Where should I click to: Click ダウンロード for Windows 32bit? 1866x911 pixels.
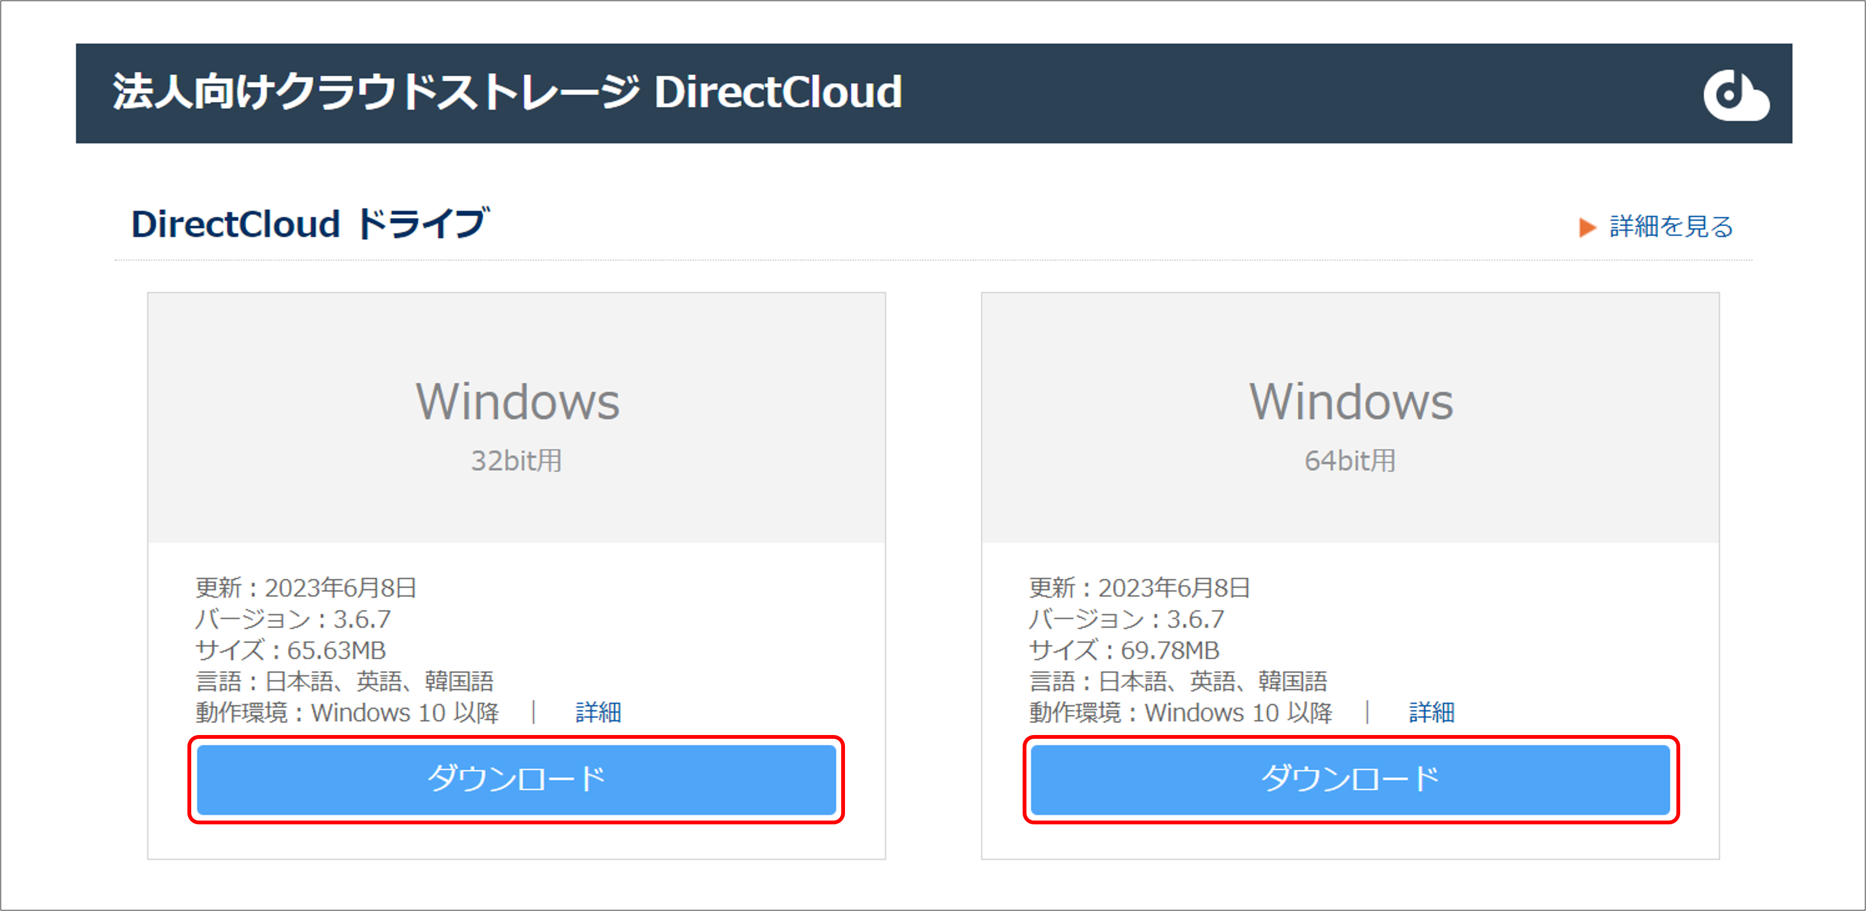click(x=517, y=779)
